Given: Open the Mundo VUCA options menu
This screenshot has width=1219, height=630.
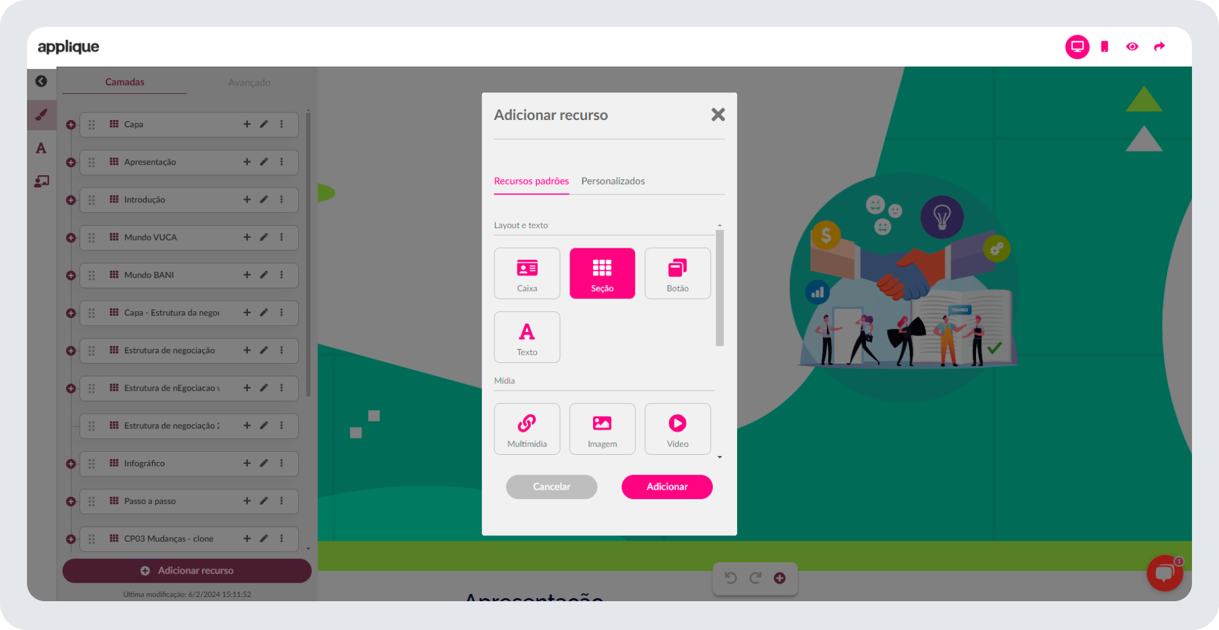Looking at the screenshot, I should click(x=281, y=238).
